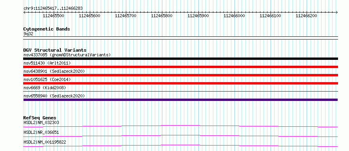Click the purple nsv6558940 variant bar
The width and height of the screenshot is (349, 151).
pyautogui.click(x=181, y=100)
